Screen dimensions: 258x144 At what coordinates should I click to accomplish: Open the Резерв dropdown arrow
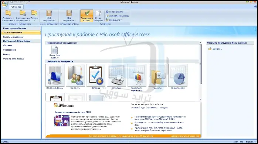[x=34, y=21]
